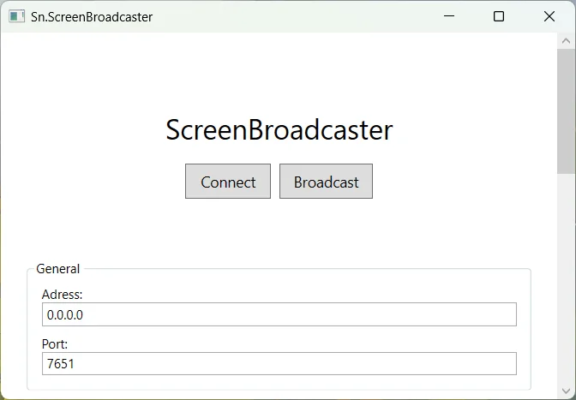
Task: Minimize the ScreenBroadcaster window
Action: [x=449, y=16]
